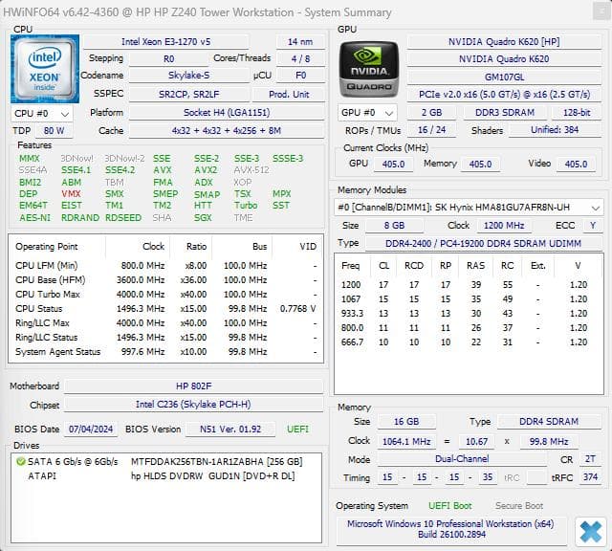
Task: Click the Intel Xeon inside logo
Action: [45, 69]
